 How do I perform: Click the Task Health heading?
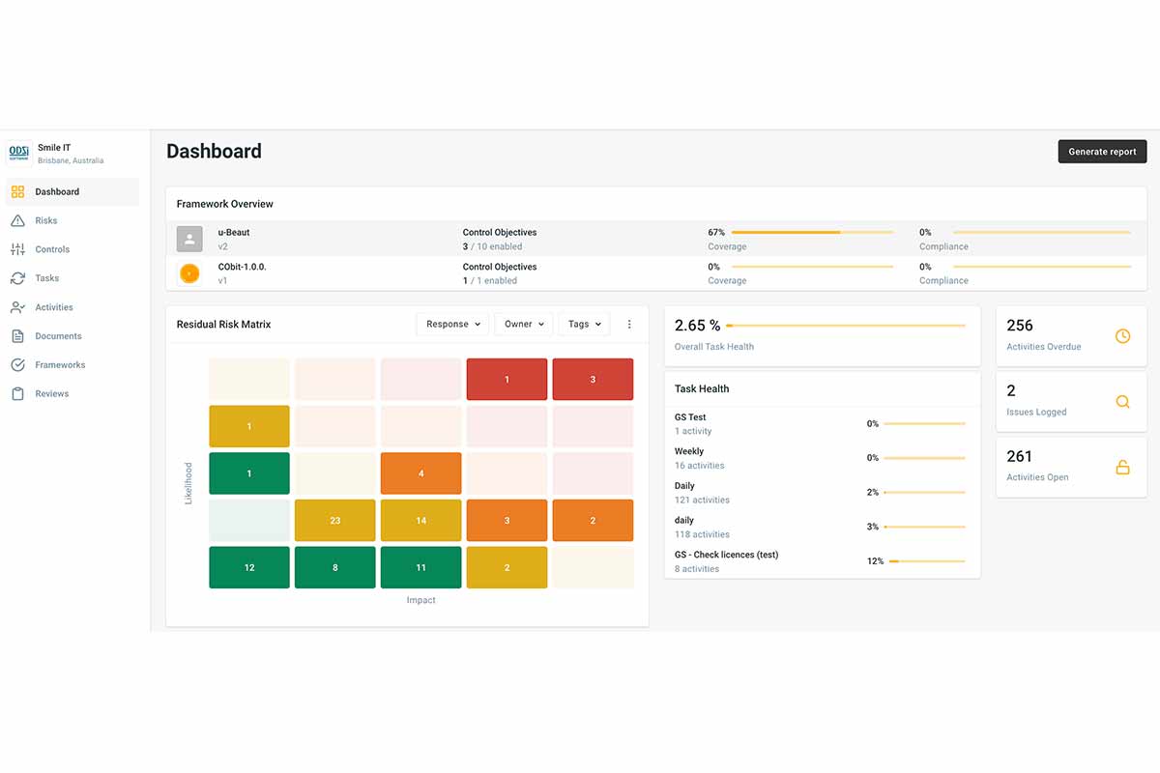click(702, 388)
